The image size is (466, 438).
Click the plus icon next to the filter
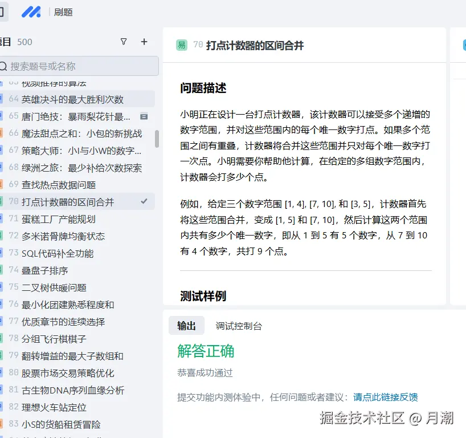pyautogui.click(x=144, y=42)
